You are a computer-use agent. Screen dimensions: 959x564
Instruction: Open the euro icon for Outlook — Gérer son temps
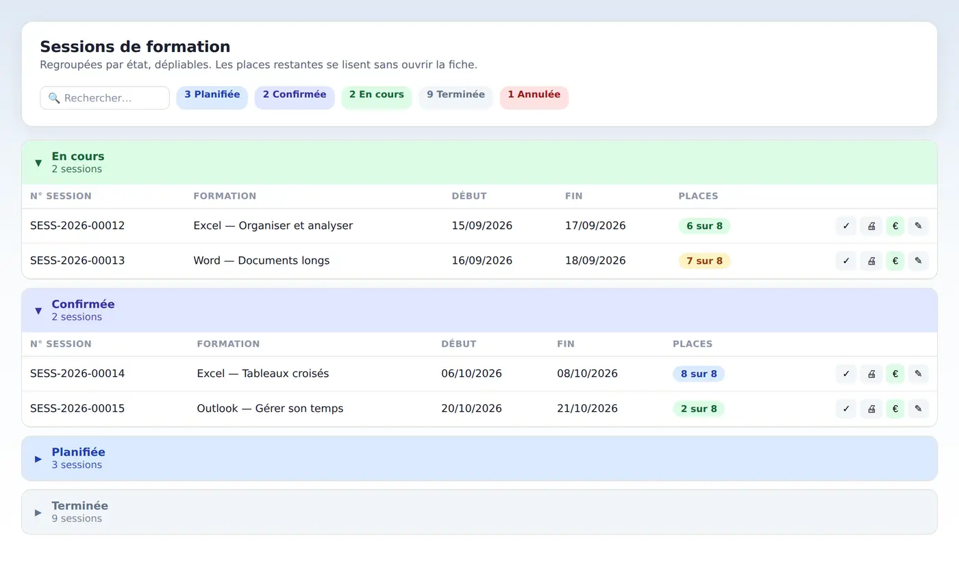coord(895,409)
